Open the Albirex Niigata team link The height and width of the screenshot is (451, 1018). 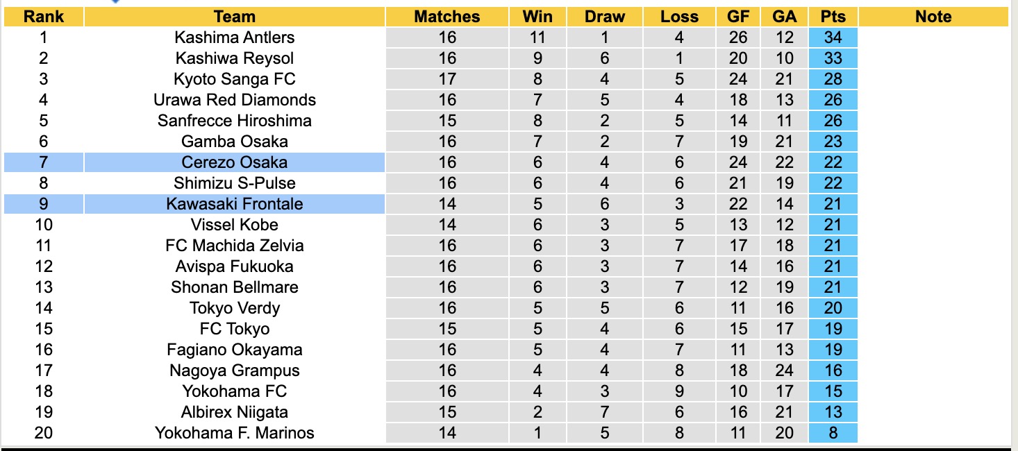235,412
